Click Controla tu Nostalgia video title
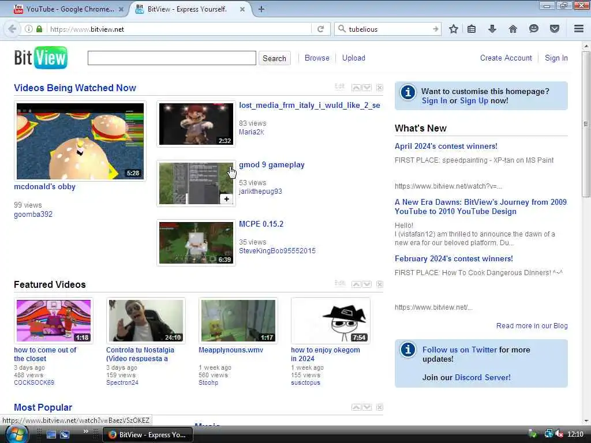The height and width of the screenshot is (443, 591). tap(140, 354)
